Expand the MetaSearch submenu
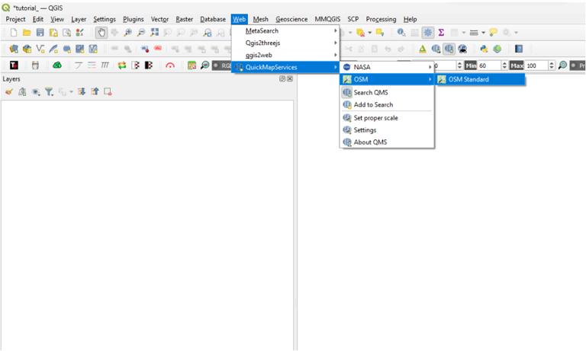 [x=285, y=31]
